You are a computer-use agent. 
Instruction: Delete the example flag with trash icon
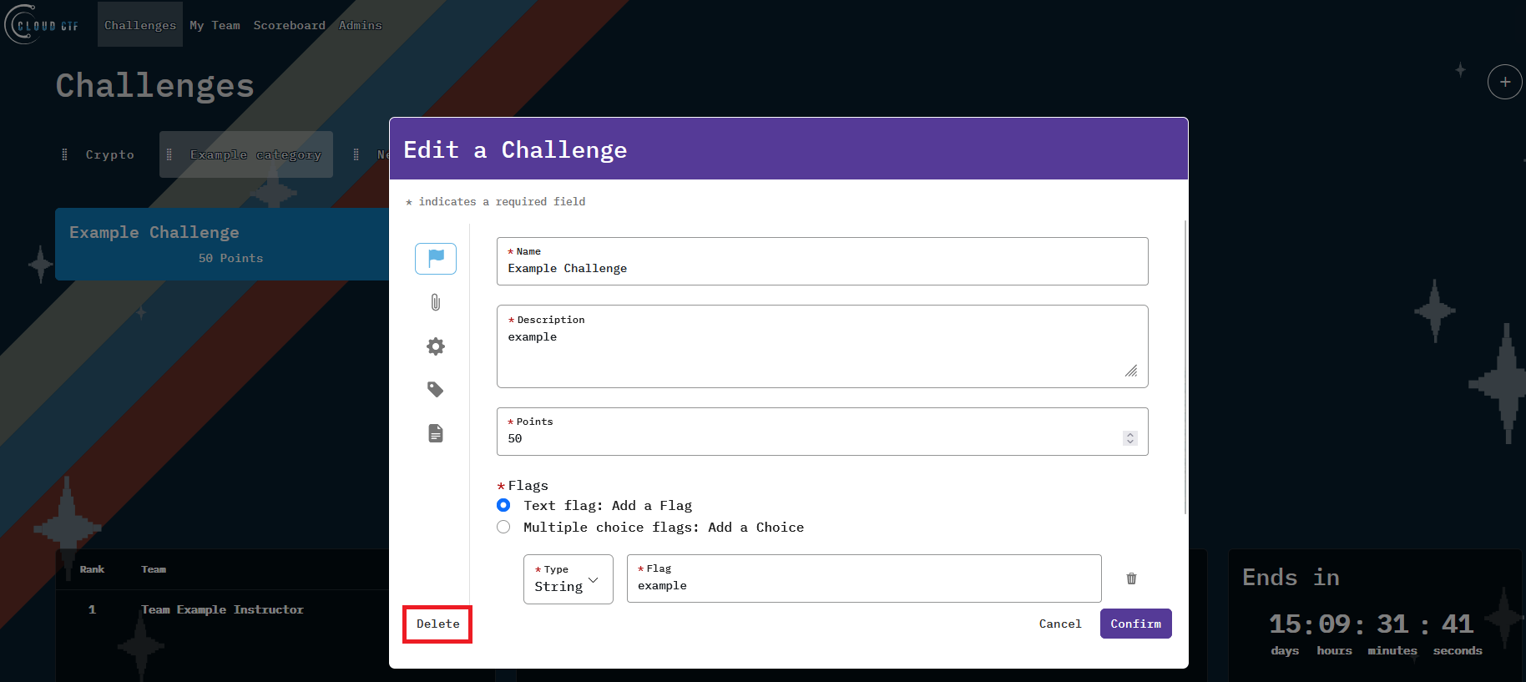click(1131, 578)
